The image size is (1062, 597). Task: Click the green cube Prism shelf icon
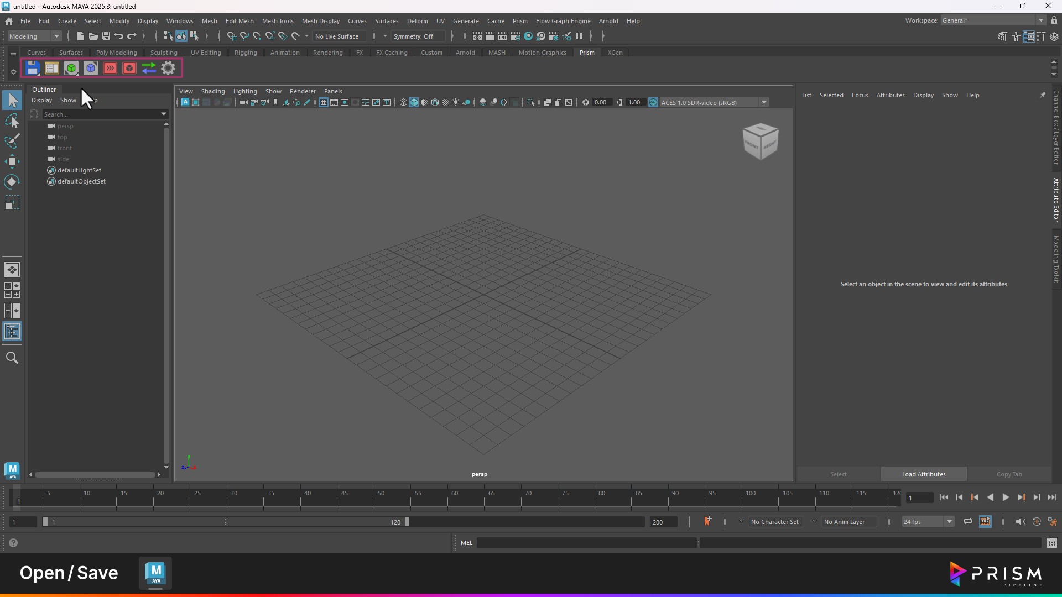(71, 69)
